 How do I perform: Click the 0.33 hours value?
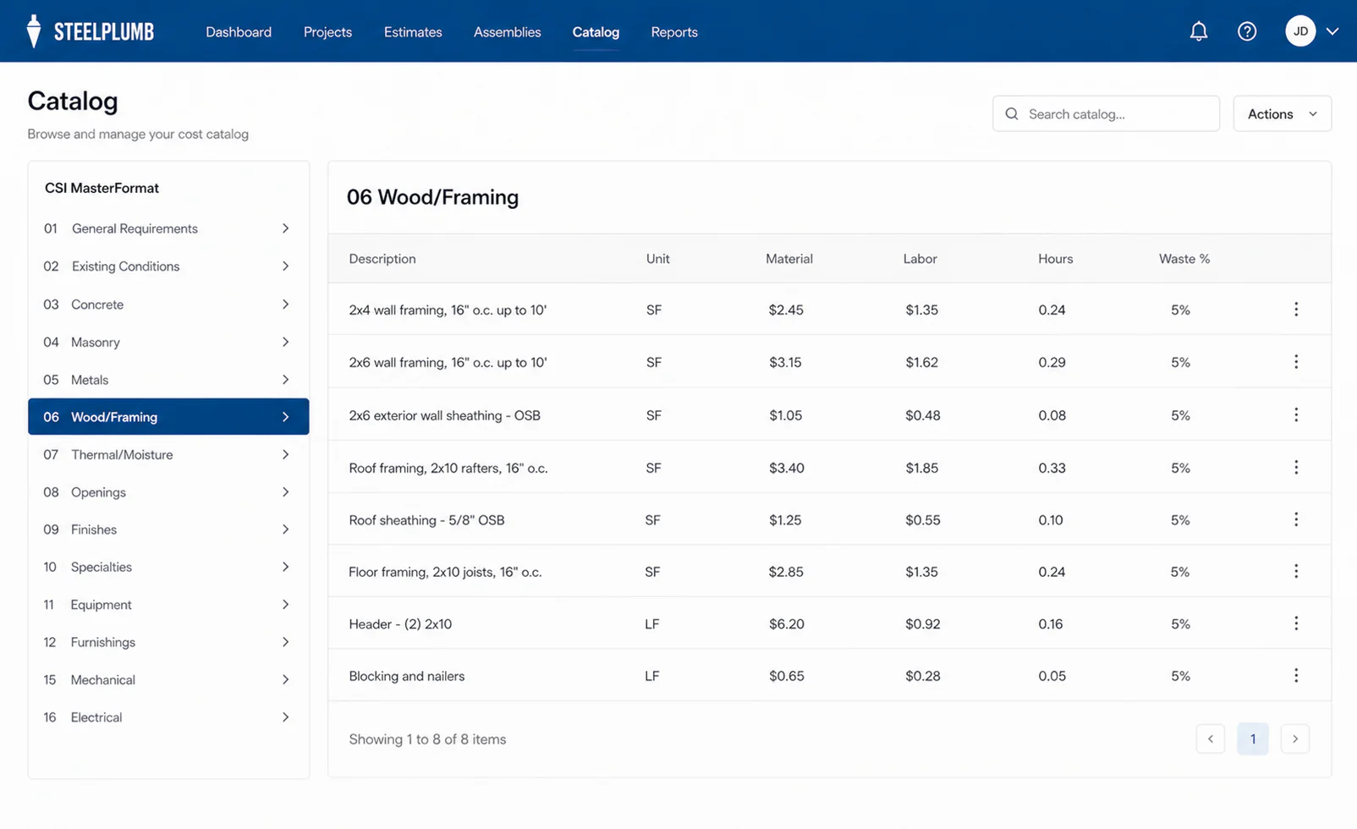pos(1052,468)
